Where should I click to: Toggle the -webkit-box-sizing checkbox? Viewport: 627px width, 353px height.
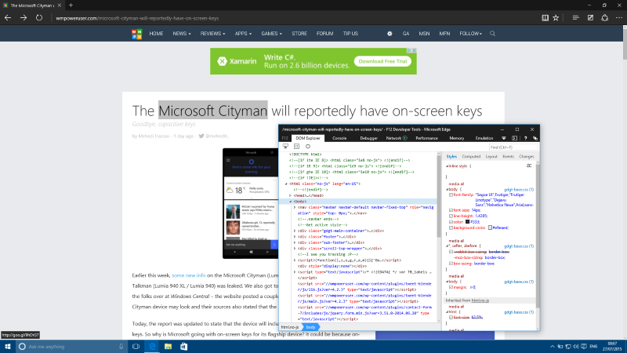click(x=451, y=252)
